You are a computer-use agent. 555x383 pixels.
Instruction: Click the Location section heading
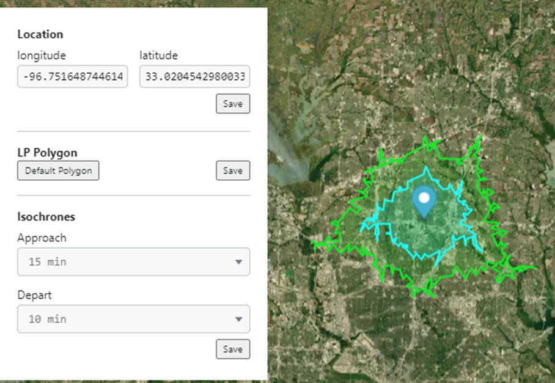pyautogui.click(x=40, y=34)
